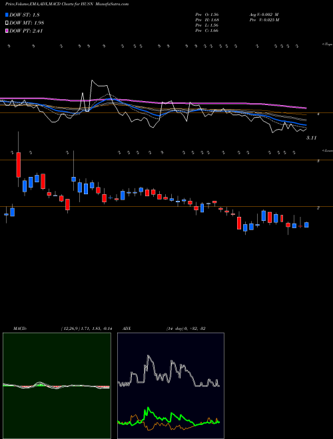
Task: Open the green MACD chart panel
Action: click(57, 386)
